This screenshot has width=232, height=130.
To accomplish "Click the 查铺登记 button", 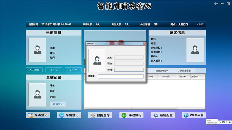I will tap(58, 104).
